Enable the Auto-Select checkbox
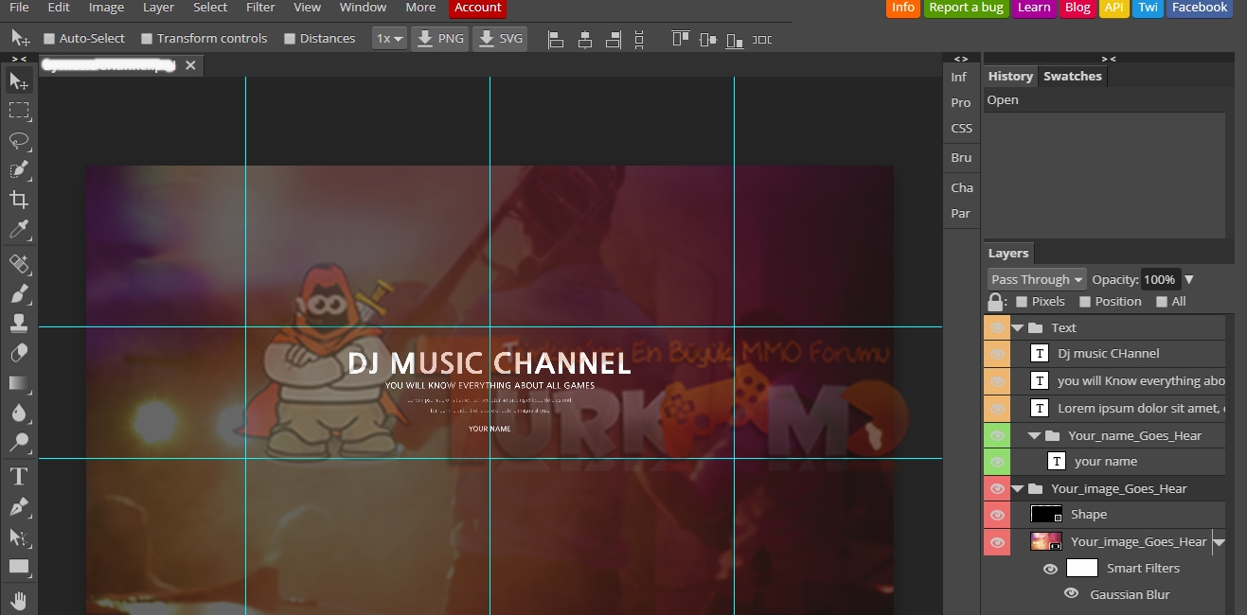The width and height of the screenshot is (1247, 615). pos(49,39)
